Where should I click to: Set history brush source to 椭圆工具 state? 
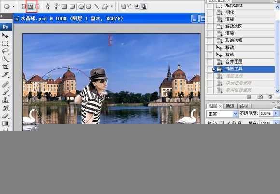[210, 69]
